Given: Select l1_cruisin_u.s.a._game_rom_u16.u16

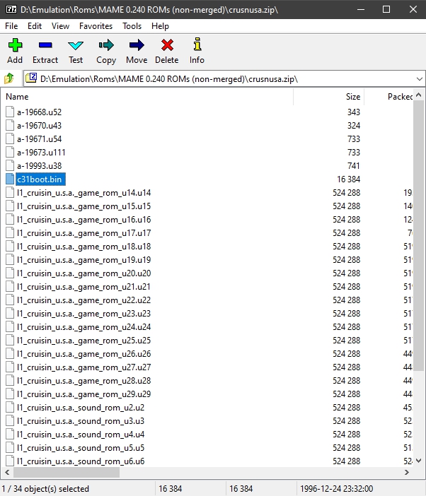Looking at the screenshot, I should tap(84, 220).
